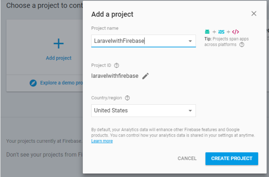Open the Project ID help icon
This screenshot has height=177, width=269.
point(117,65)
